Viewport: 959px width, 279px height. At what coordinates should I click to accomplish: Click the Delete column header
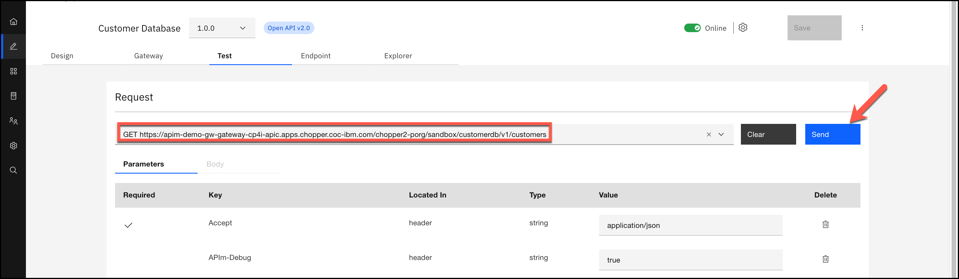825,195
